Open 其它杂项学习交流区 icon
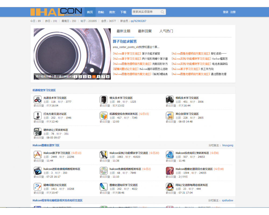 pos(170,116)
